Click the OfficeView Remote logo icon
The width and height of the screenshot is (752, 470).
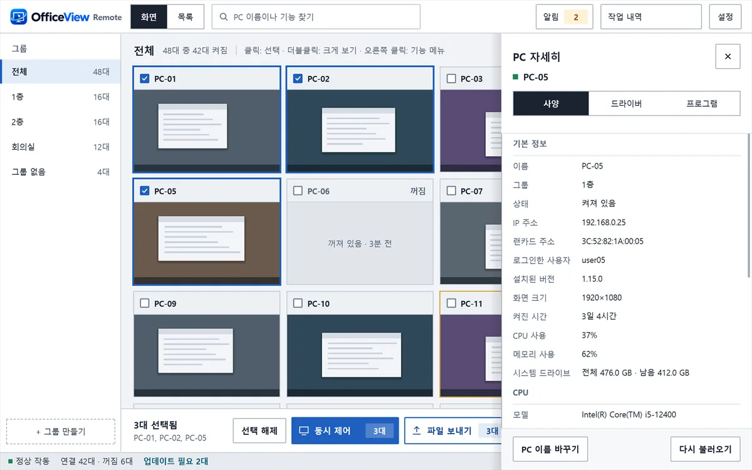click(x=19, y=17)
